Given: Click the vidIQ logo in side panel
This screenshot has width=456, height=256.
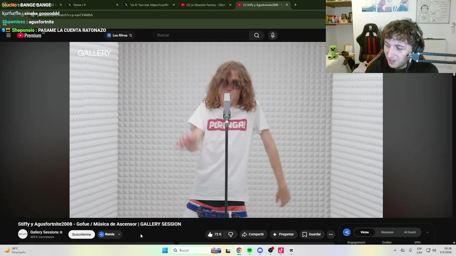Looking at the screenshot, I should (346, 232).
